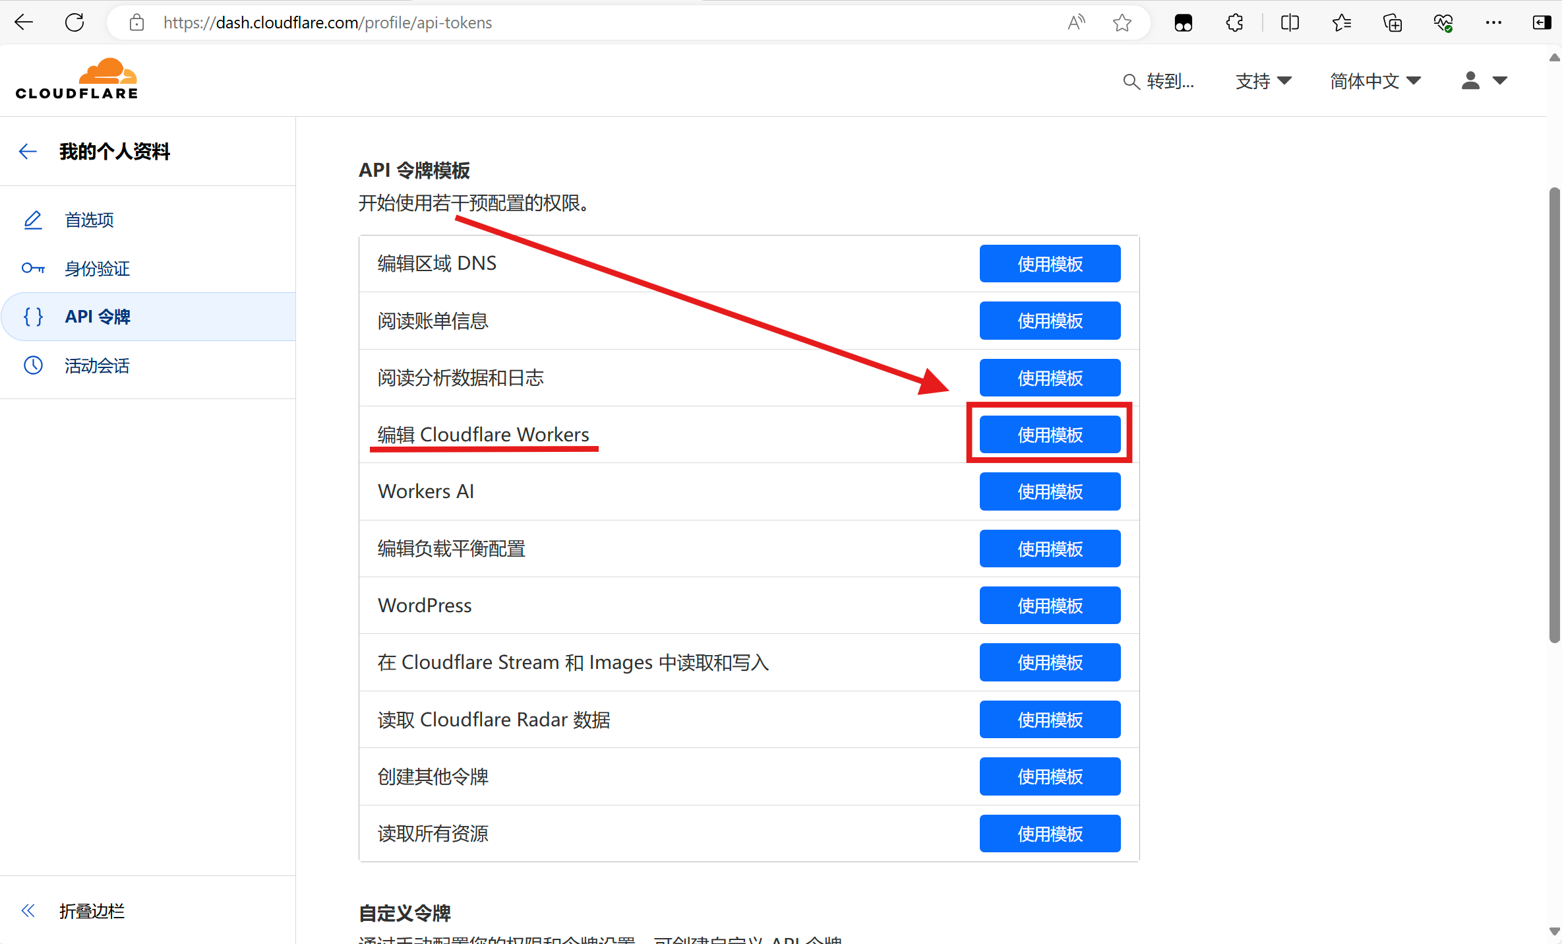The height and width of the screenshot is (944, 1562).
Task: Open the user account dropdown
Action: tap(1484, 81)
